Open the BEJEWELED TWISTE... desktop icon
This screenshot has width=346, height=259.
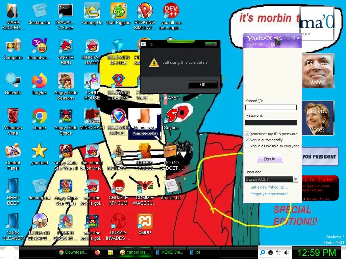tap(118, 121)
